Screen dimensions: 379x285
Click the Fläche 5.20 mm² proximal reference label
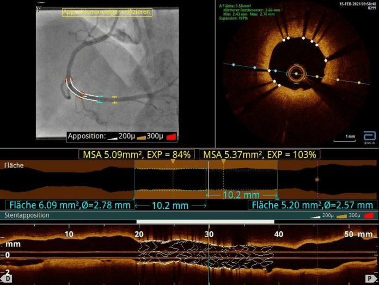coord(312,205)
